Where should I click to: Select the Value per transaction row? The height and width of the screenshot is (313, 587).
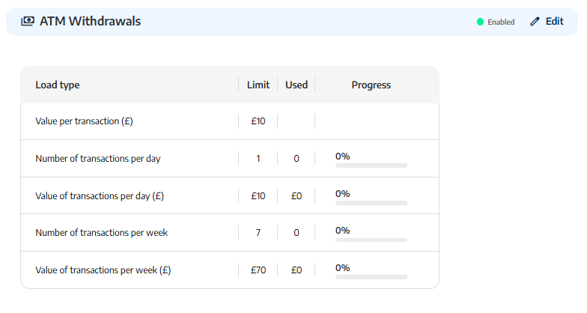pyautogui.click(x=230, y=121)
